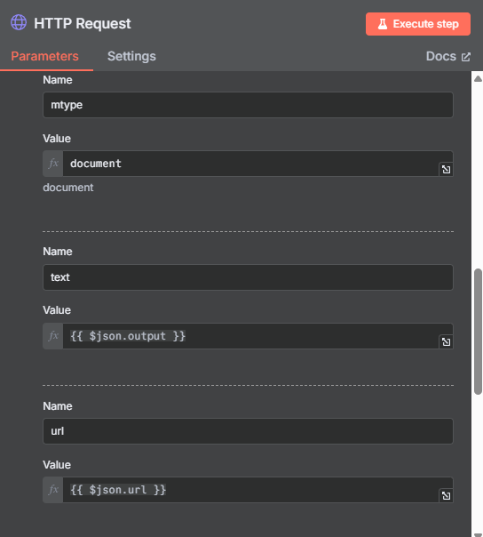Expand the document value editor
The image size is (483, 537).
tap(446, 169)
